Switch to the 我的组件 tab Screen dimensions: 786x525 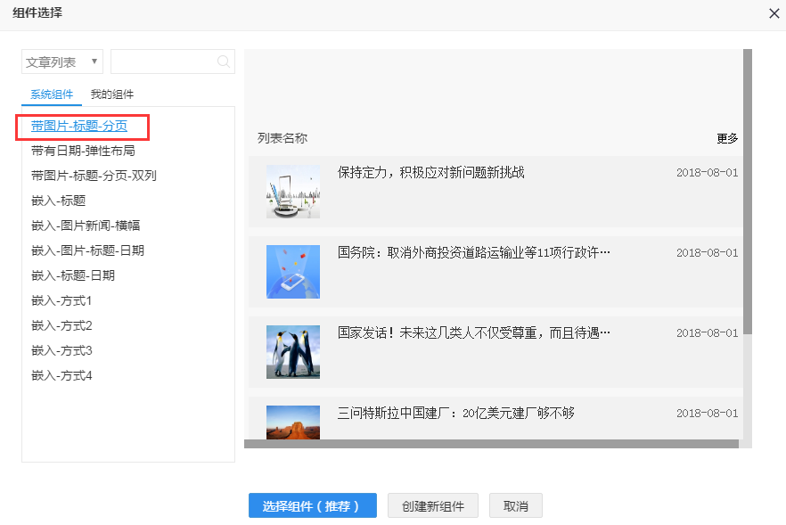[x=112, y=94]
